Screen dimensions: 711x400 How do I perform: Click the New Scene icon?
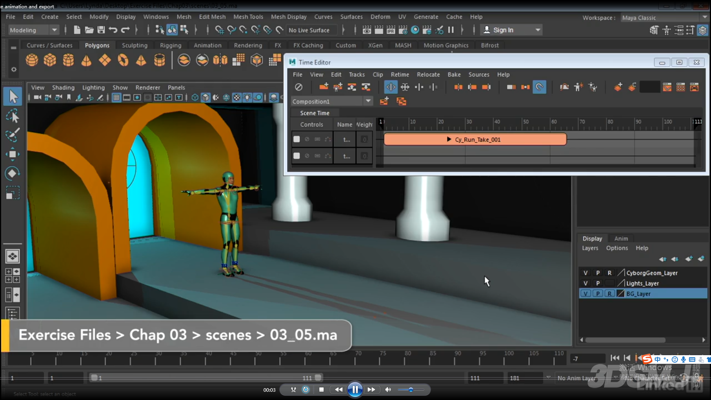77,30
